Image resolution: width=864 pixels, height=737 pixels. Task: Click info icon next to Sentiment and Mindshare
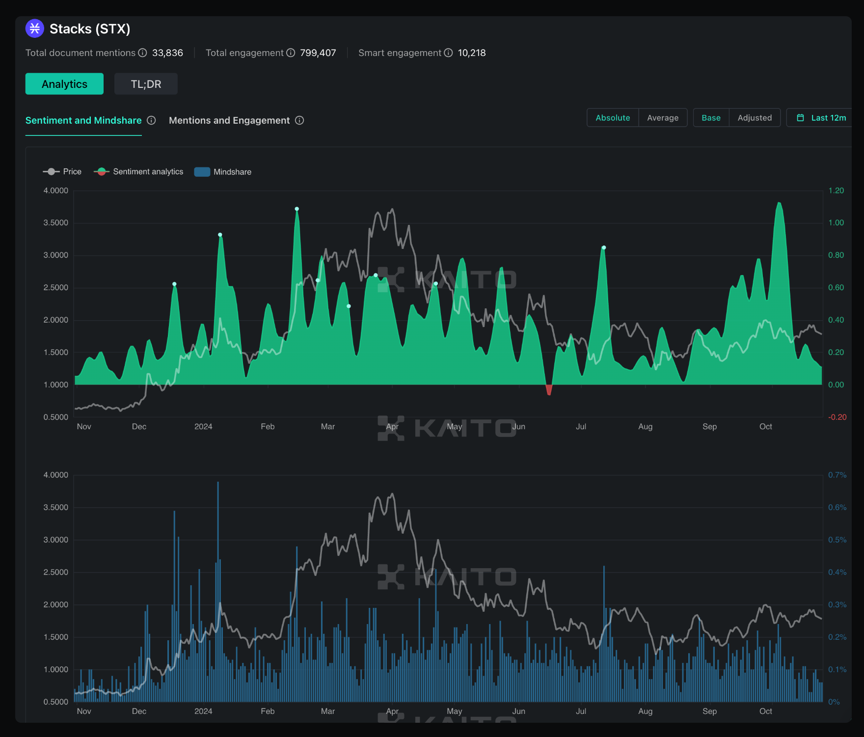151,120
